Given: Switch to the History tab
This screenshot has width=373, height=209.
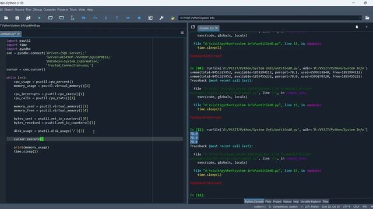Looking at the screenshot, I should [x=287, y=201].
